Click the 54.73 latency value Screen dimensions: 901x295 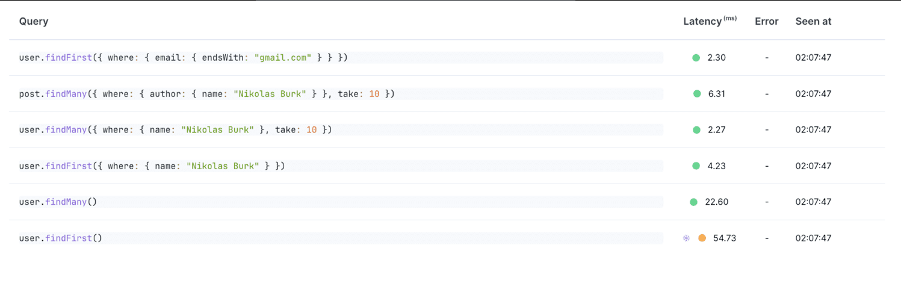725,238
